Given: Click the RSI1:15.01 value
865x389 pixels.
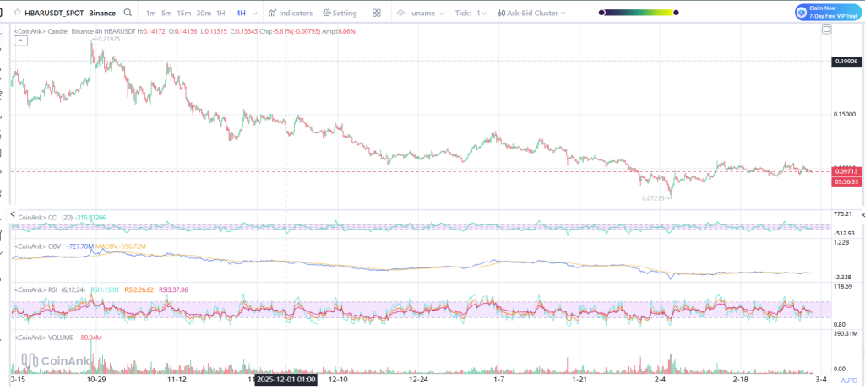Looking at the screenshot, I should 106,289.
